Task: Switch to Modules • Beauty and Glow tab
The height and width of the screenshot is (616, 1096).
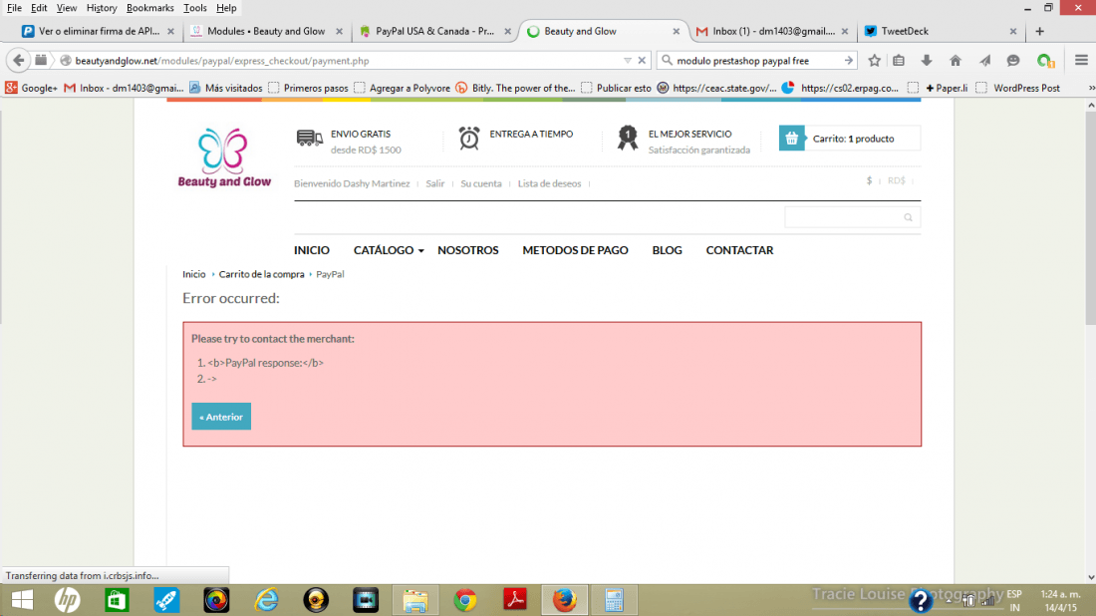Action: pyautogui.click(x=266, y=32)
